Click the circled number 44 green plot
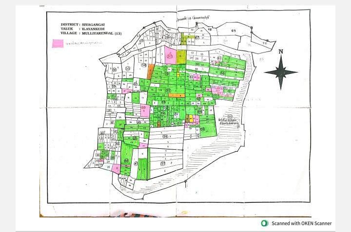Image resolution: width=351 pixels, height=232 pixels. pyautogui.click(x=126, y=161)
